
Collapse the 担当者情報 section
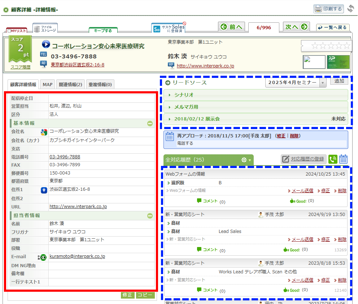(150, 216)
